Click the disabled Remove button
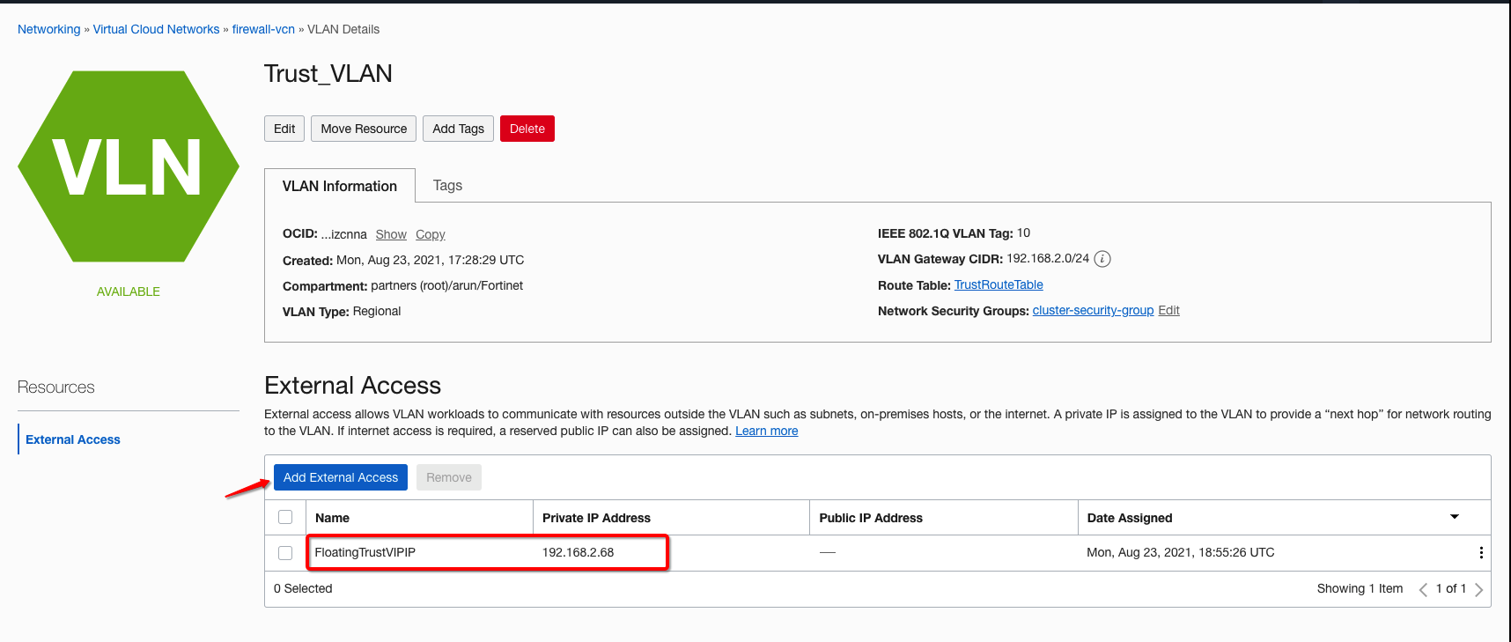Image resolution: width=1511 pixels, height=642 pixels. pos(449,477)
